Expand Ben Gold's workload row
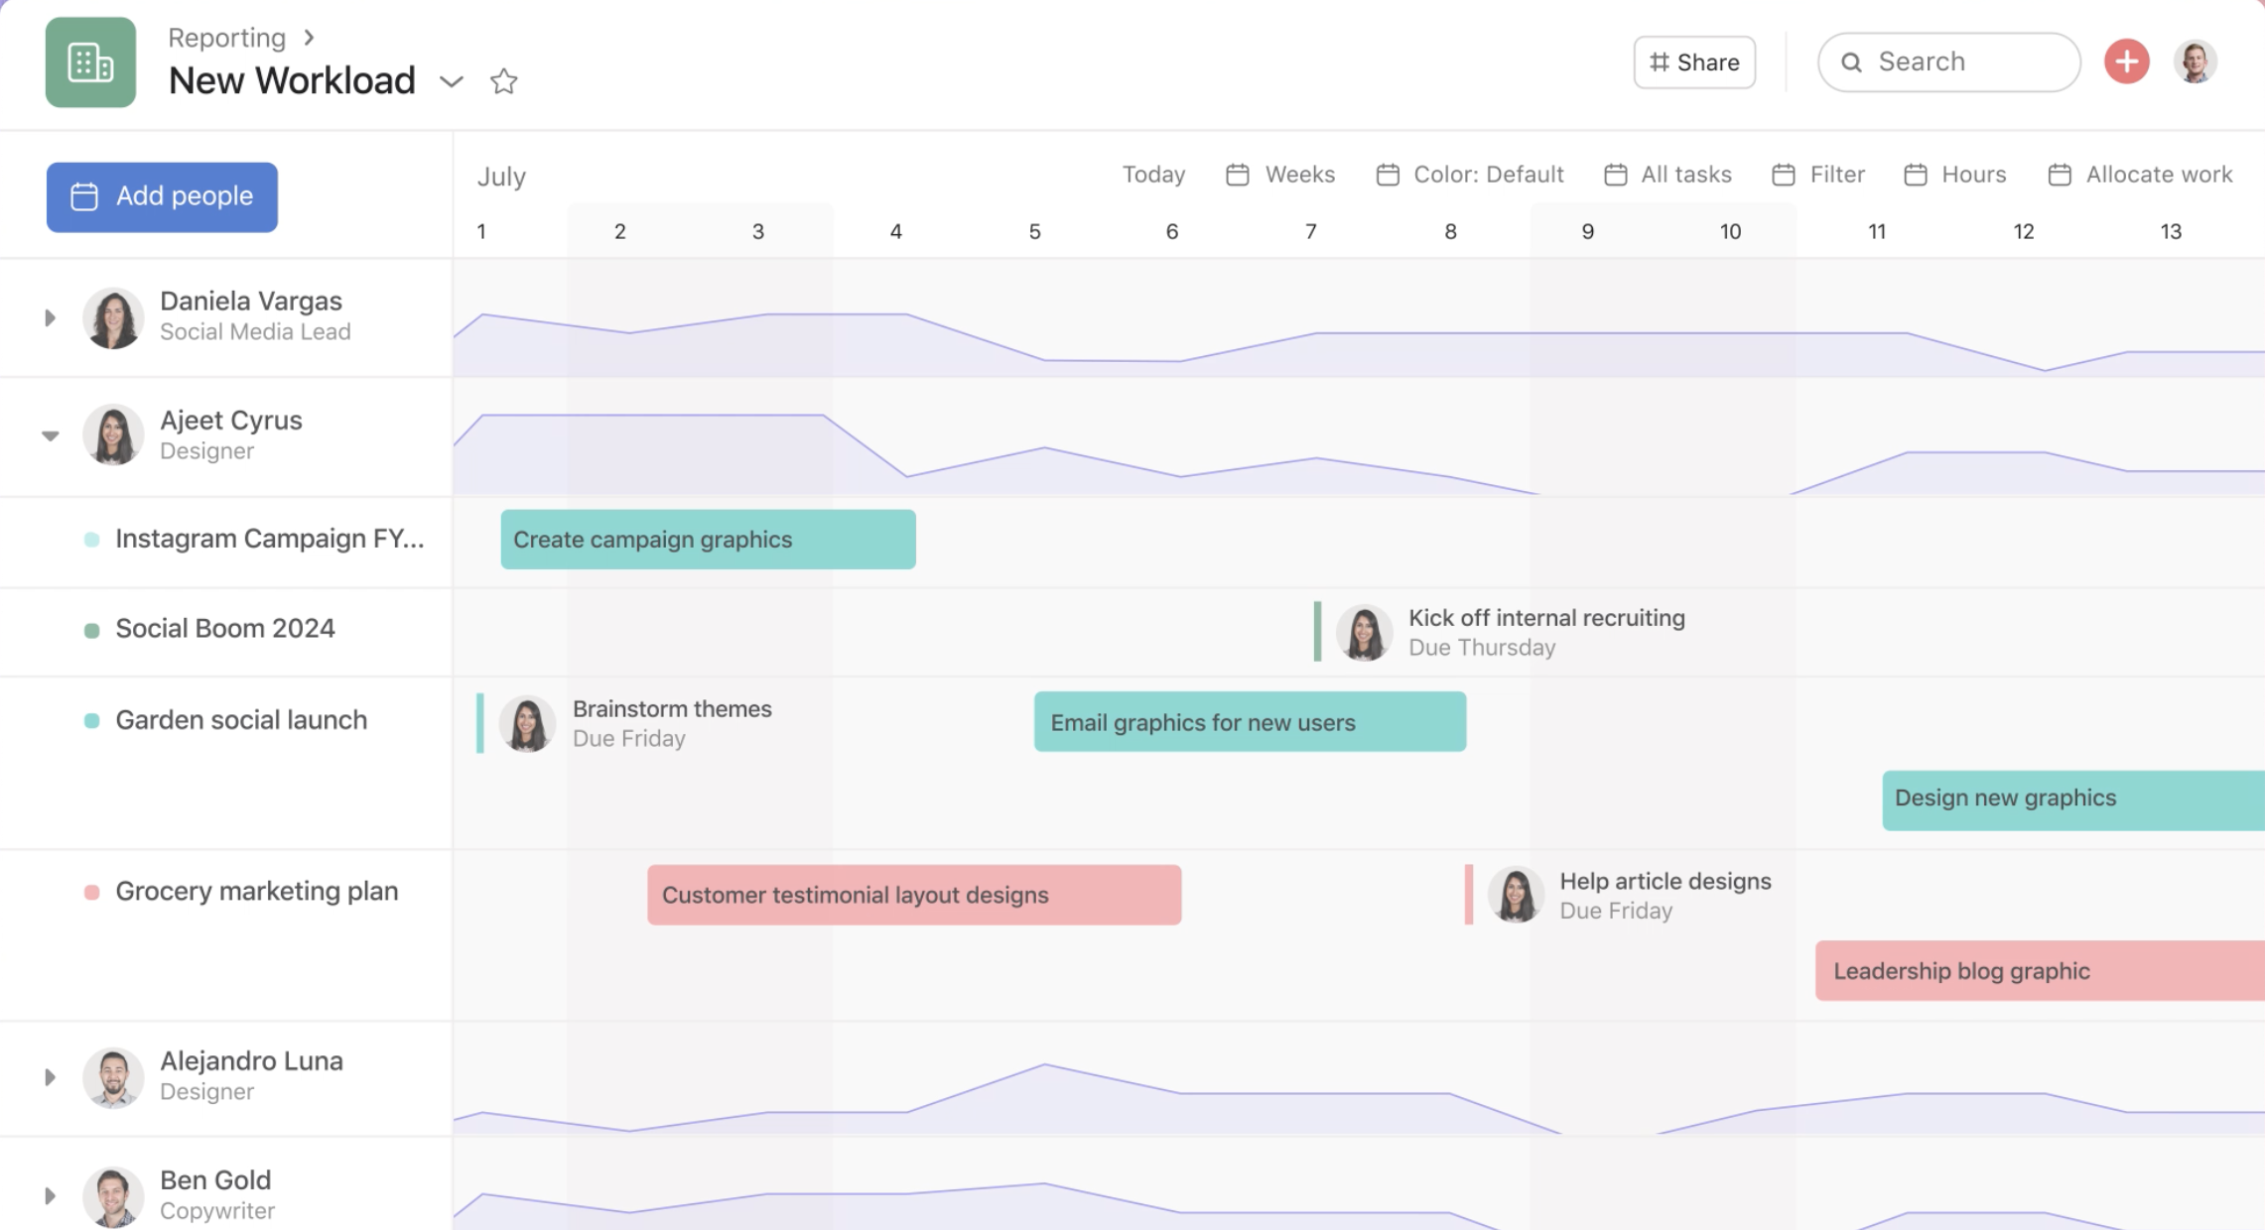 click(x=50, y=1196)
